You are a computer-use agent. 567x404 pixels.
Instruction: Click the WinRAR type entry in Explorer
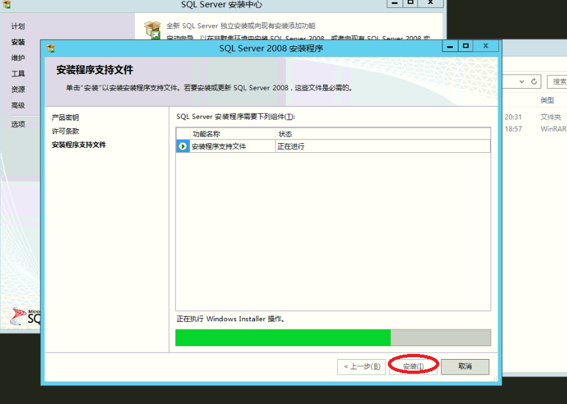(x=554, y=128)
